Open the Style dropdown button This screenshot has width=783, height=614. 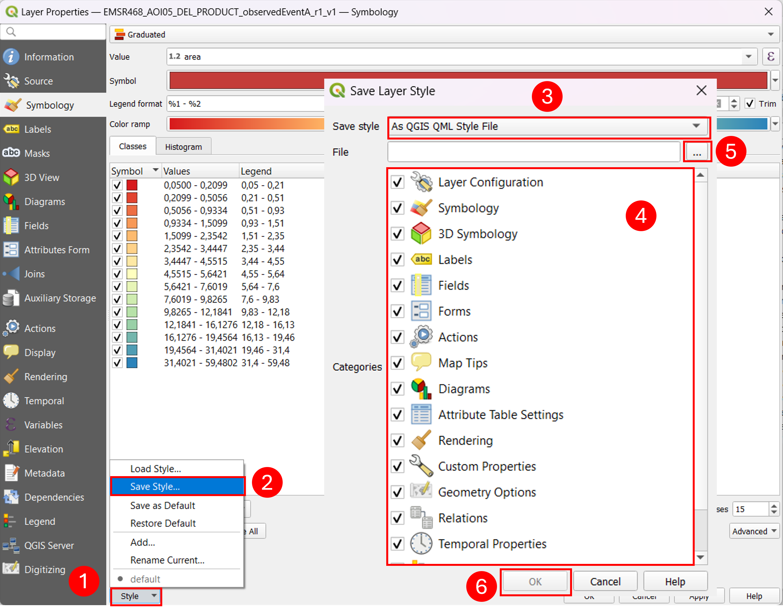pos(136,596)
